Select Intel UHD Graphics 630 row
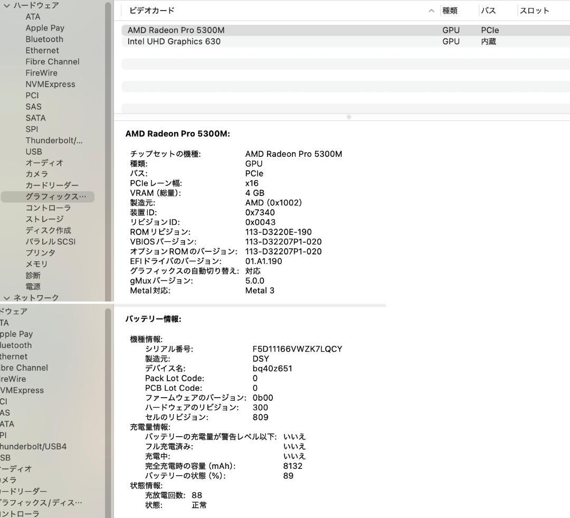Viewport: 570px width, 518px height. (x=346, y=42)
